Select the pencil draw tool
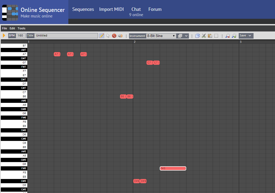This screenshot has width=275, height=193. (x=102, y=36)
